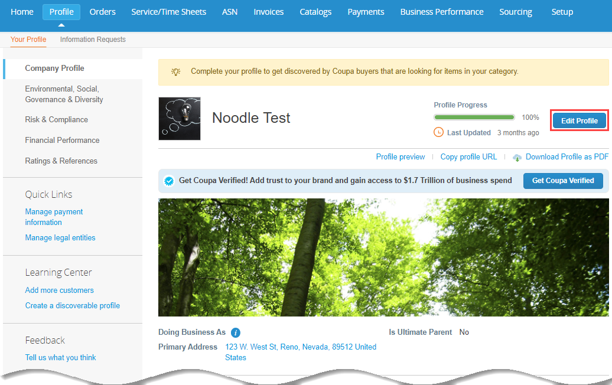The width and height of the screenshot is (612, 385).
Task: Open Financial Performance in the sidebar
Action: click(62, 141)
